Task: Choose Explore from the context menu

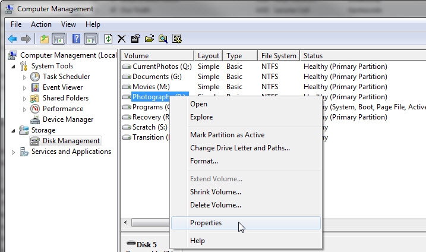Action: pyautogui.click(x=246, y=117)
